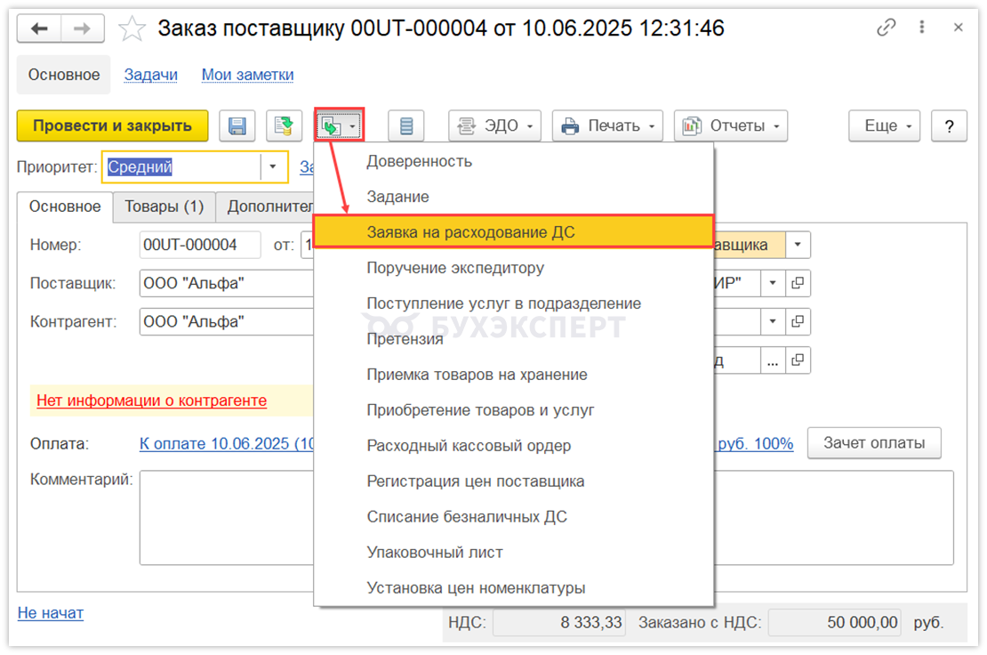The width and height of the screenshot is (987, 655).
Task: Expand the Отчеты dropdown
Action: click(x=731, y=126)
